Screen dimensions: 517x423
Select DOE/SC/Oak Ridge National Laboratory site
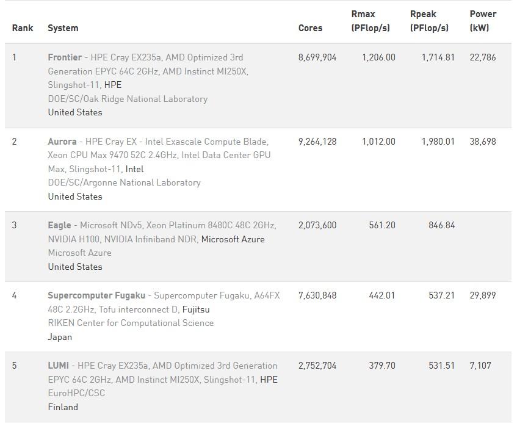128,99
